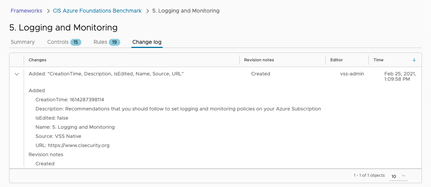Select the Rules tab
Screen dimensions: 431x187
(x=100, y=42)
